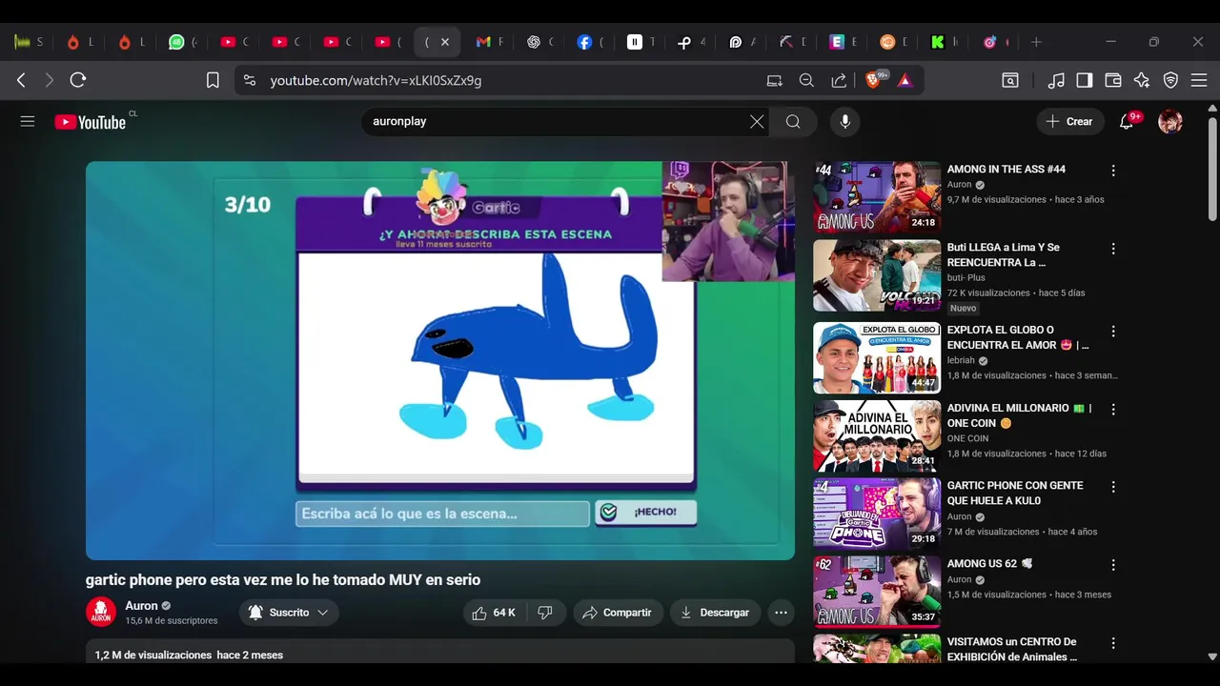Open options menu for AMONG US 62 video
This screenshot has height=686, width=1220.
(1113, 565)
